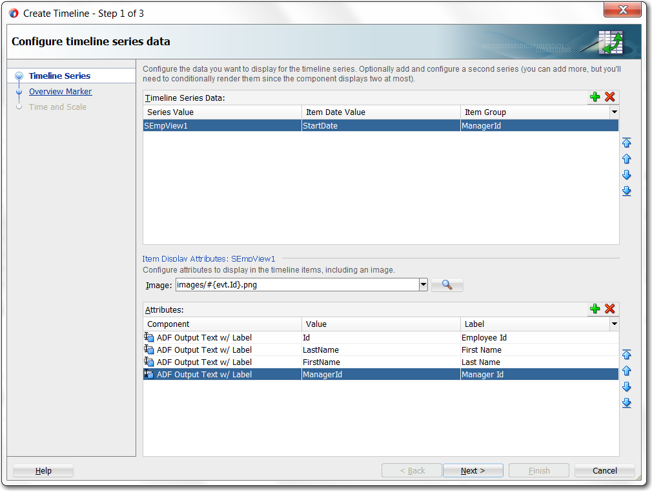Move attribute to bottom of list
This screenshot has height=491, width=652.
click(627, 402)
